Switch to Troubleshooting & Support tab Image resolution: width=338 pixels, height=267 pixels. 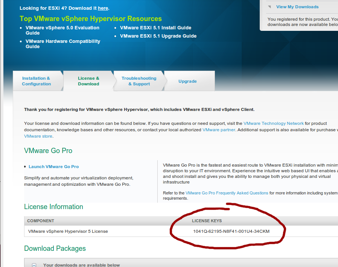click(x=139, y=81)
